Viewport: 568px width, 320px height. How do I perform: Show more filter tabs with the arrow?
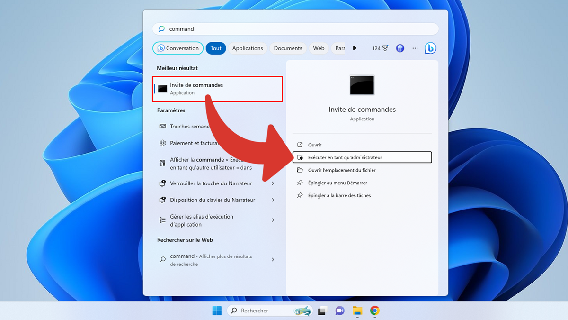pos(355,48)
